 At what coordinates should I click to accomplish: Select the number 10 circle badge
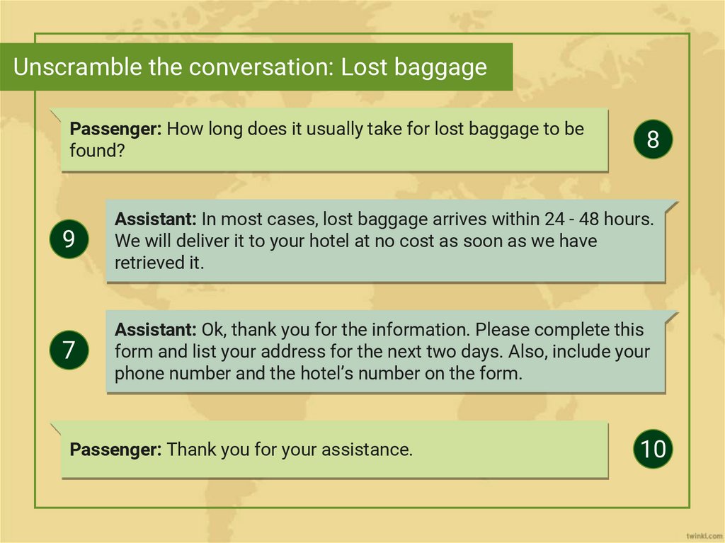[x=653, y=449]
